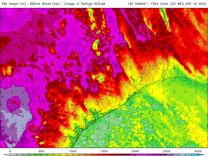The width and height of the screenshot is (208, 156).
Task: Click the '1500' colorbar label
Action: point(104,151)
